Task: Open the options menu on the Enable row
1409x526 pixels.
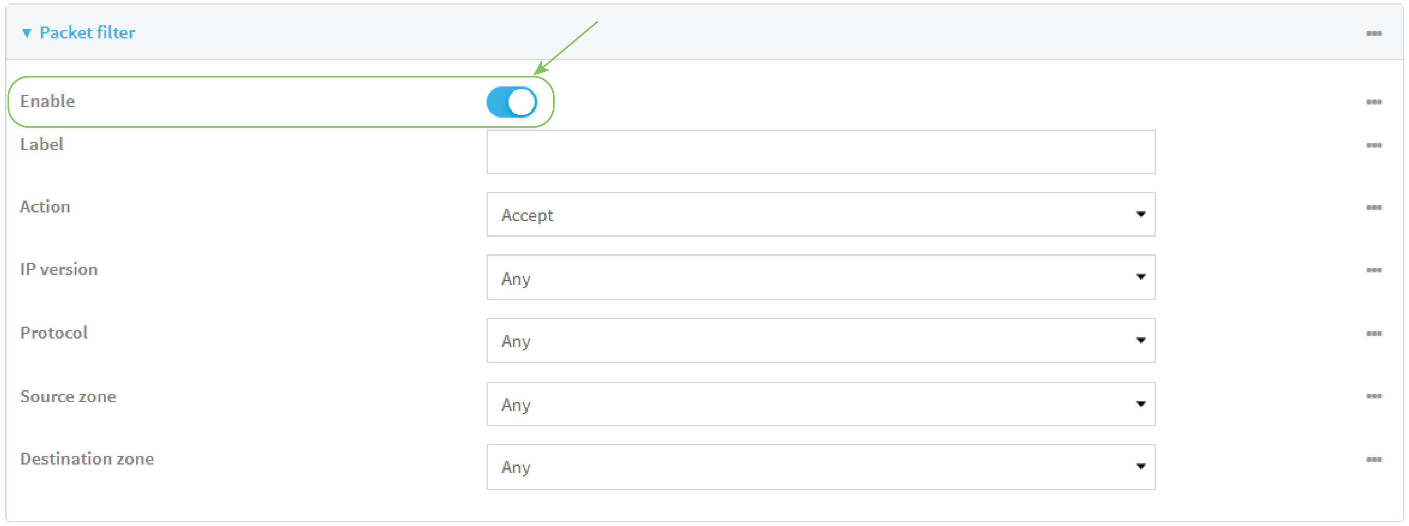Action: coord(1374,102)
